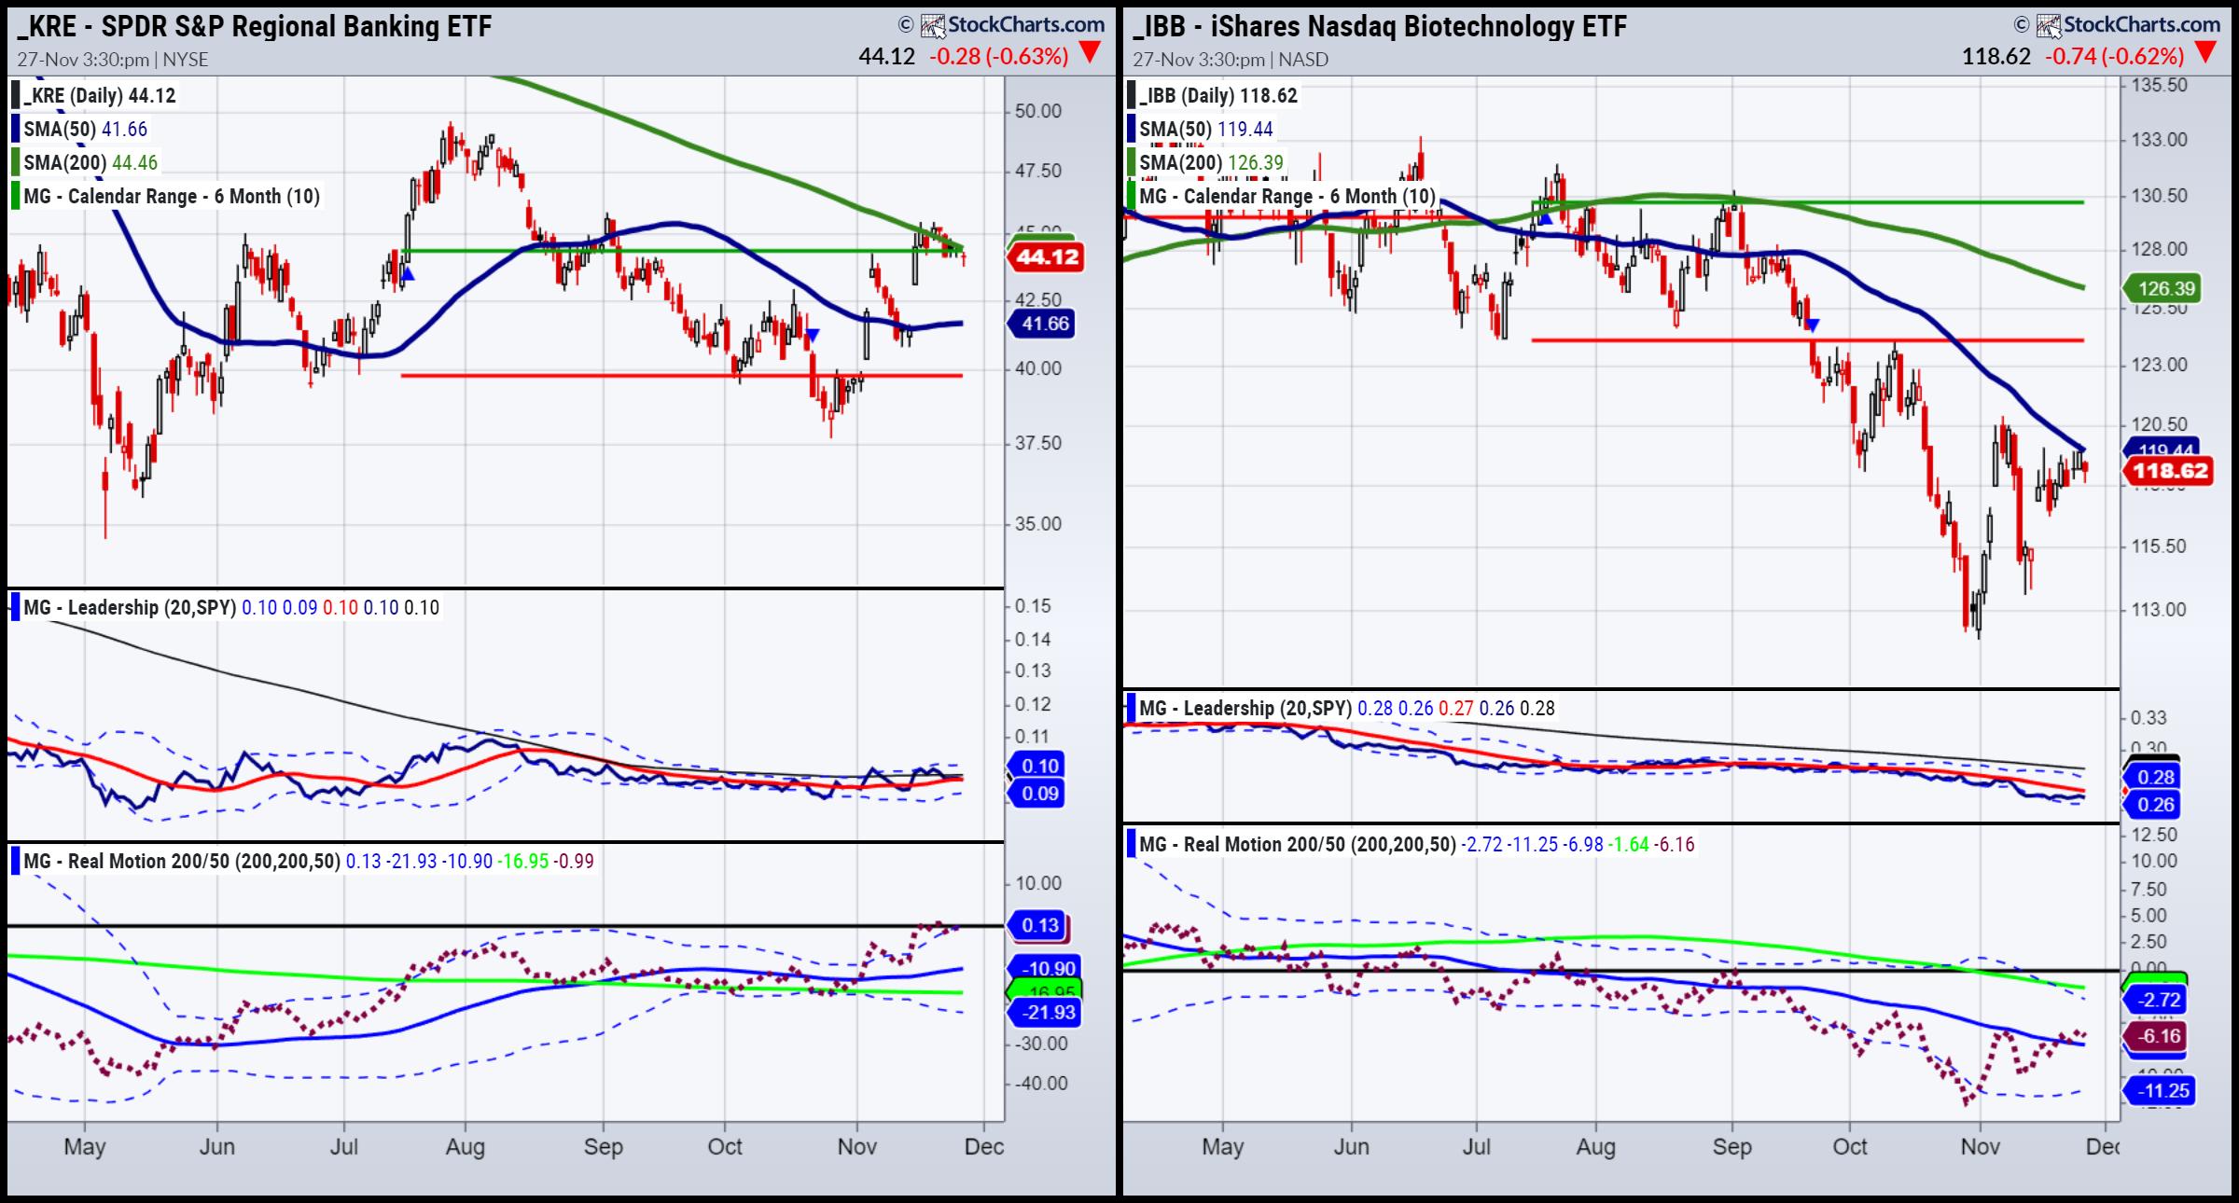
Task: Open the StockCharts.com link above KRE chart
Action: [x=1026, y=25]
